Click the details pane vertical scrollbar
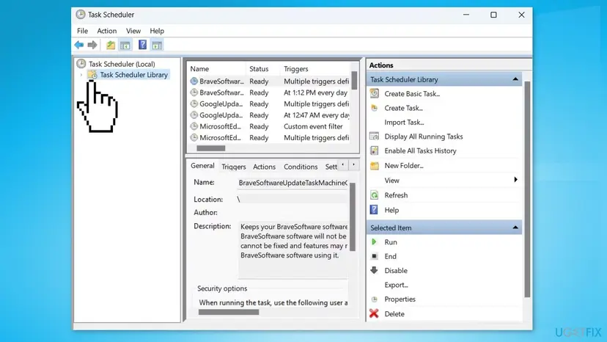Image resolution: width=607 pixels, height=342 pixels. [353, 217]
